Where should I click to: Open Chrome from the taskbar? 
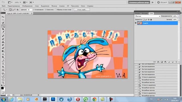coord(94,99)
